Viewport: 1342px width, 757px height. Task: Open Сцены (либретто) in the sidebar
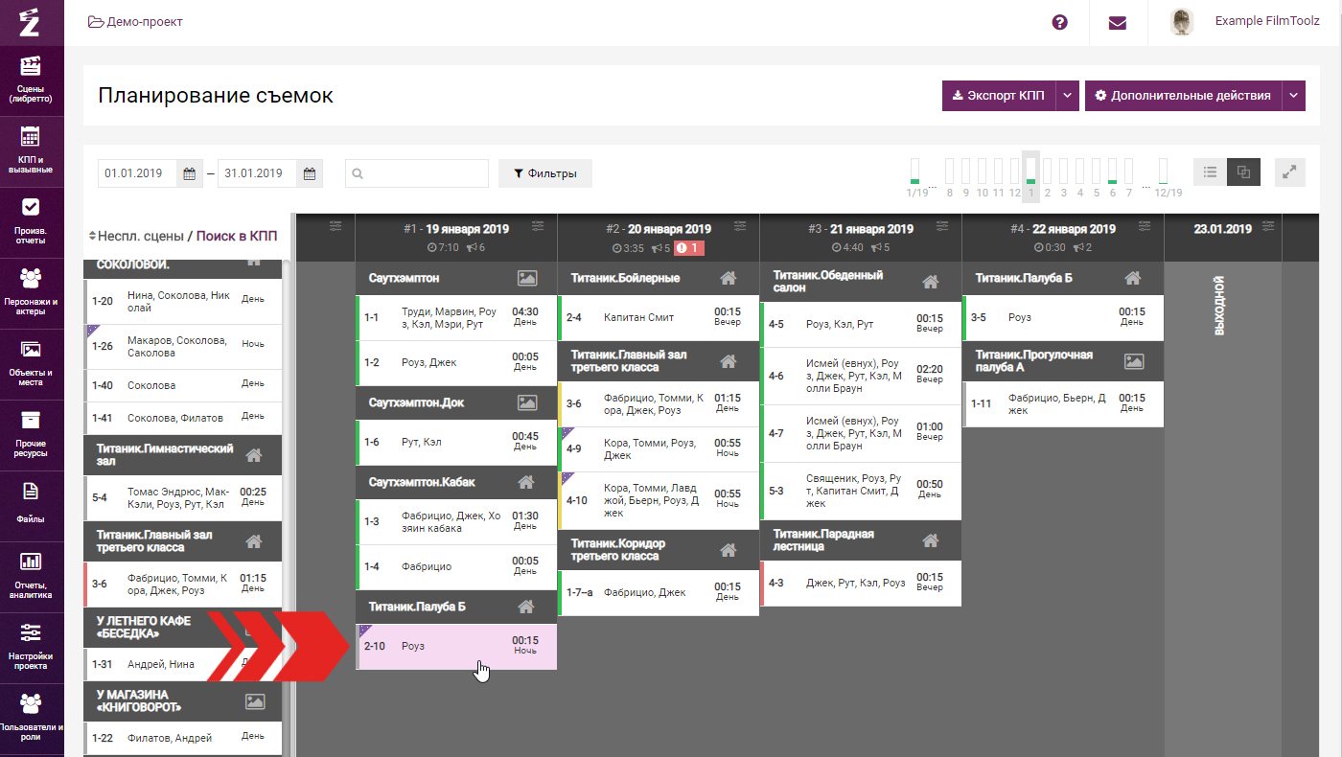pyautogui.click(x=32, y=80)
